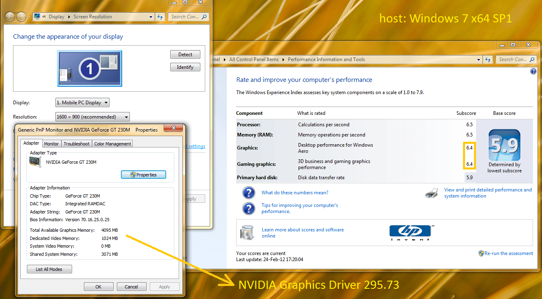The height and width of the screenshot is (299, 542).
Task: Click the Re-run the assessment link
Action: point(509,253)
